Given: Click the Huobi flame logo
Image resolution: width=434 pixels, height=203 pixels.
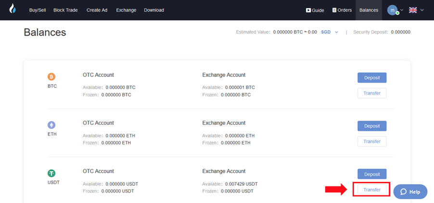Looking at the screenshot, I should (x=13, y=9).
